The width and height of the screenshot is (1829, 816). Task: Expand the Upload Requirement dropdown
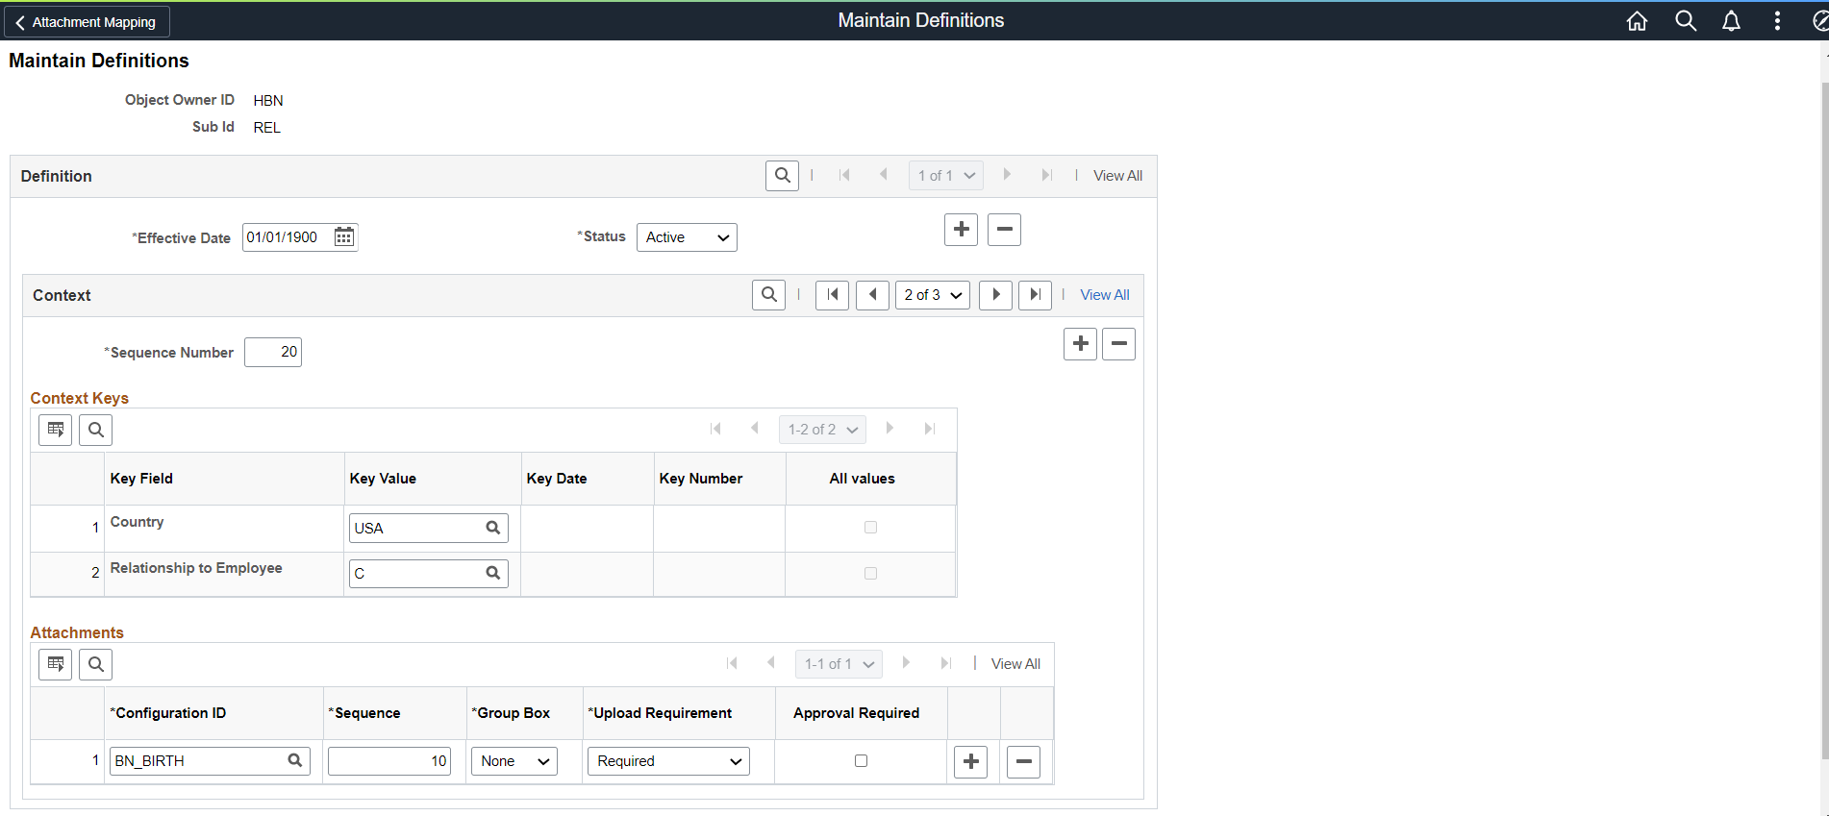click(668, 761)
